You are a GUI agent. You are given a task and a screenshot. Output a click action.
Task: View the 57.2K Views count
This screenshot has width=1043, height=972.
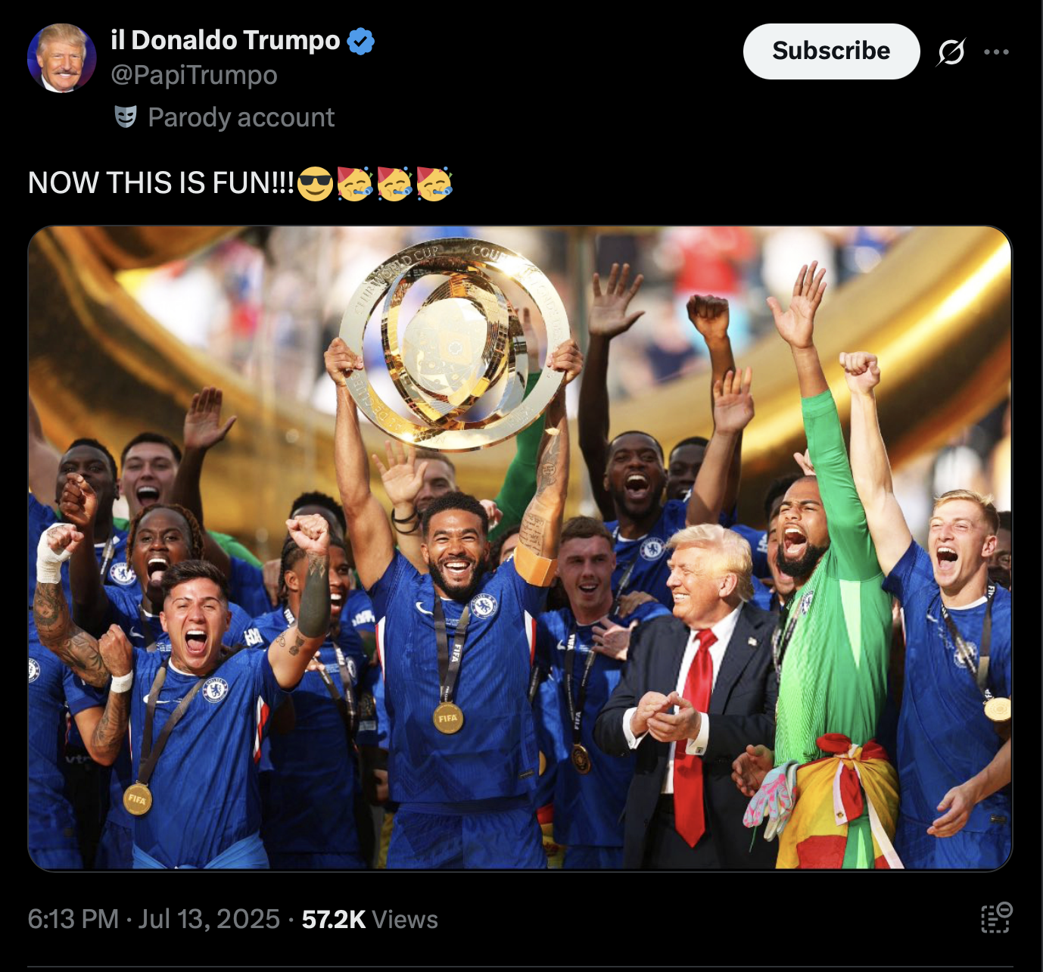[x=369, y=918]
